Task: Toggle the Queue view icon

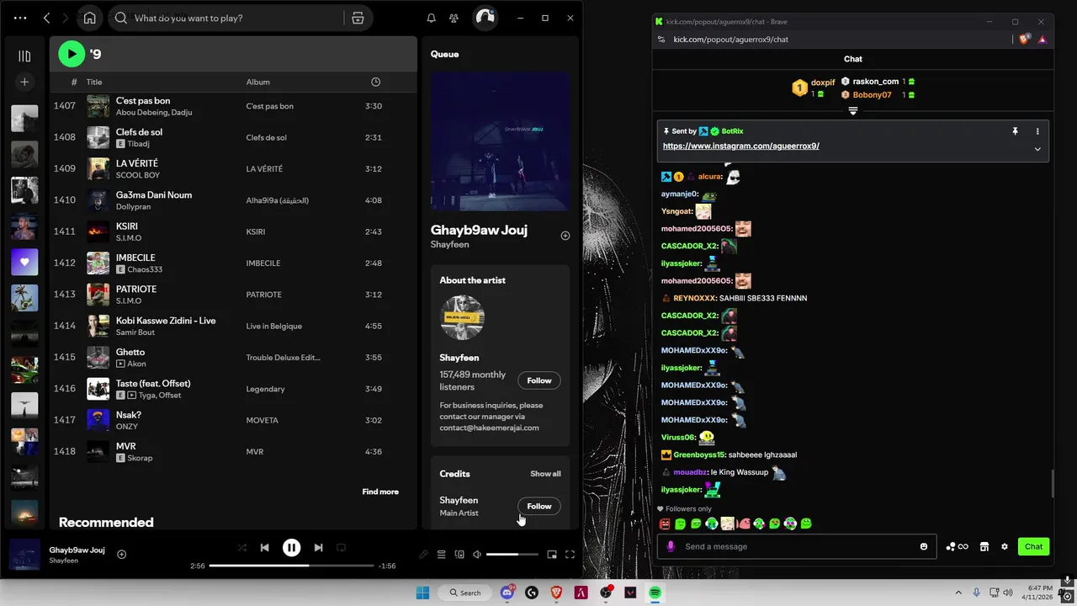Action: [x=441, y=555]
